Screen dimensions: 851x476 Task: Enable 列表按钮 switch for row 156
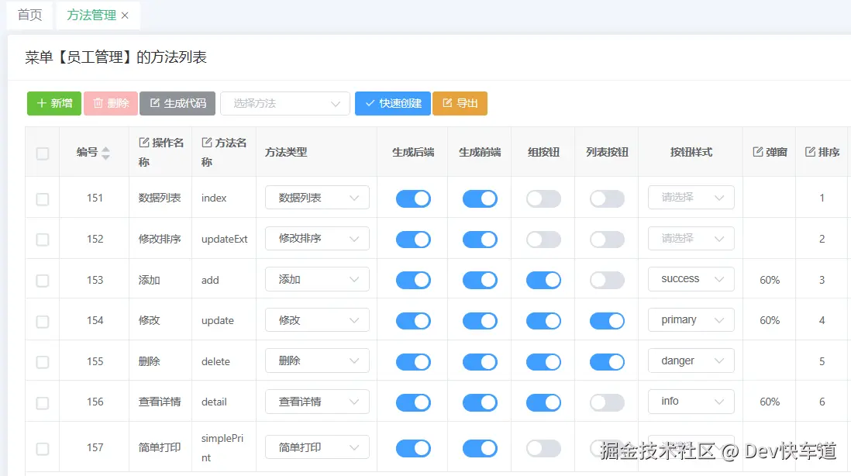pos(607,402)
